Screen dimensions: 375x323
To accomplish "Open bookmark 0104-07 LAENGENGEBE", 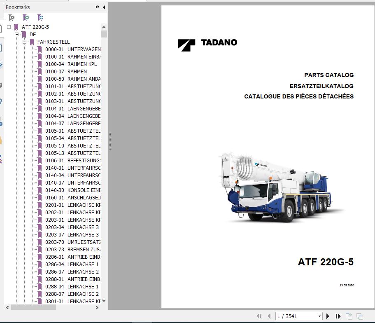I will [73, 124].
